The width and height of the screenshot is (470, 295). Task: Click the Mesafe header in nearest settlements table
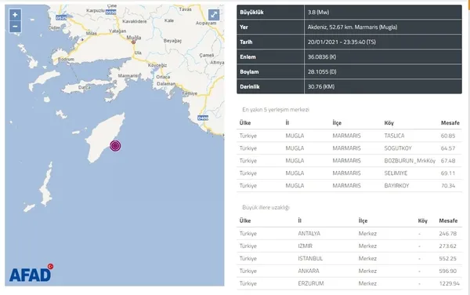(450, 122)
